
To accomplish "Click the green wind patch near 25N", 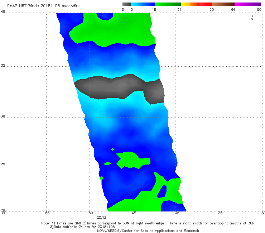I will click(132, 160).
